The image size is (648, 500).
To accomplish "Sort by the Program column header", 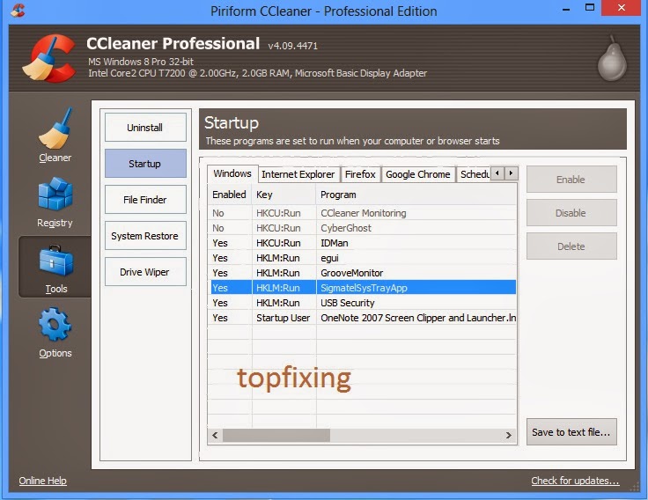I will 416,195.
